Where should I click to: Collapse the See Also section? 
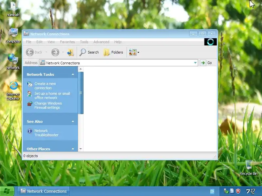point(73,121)
